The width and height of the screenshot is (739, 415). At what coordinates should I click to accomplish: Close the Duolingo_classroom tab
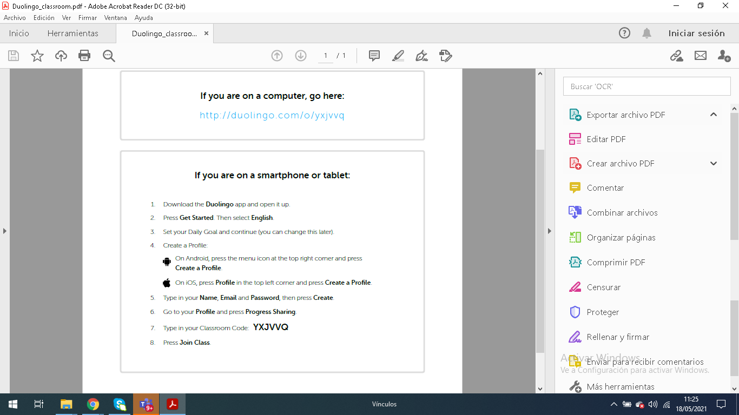pyautogui.click(x=206, y=34)
